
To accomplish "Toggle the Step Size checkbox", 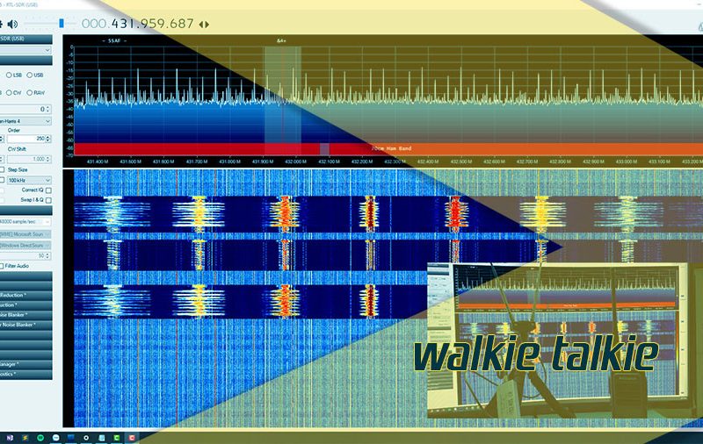I will [2, 169].
